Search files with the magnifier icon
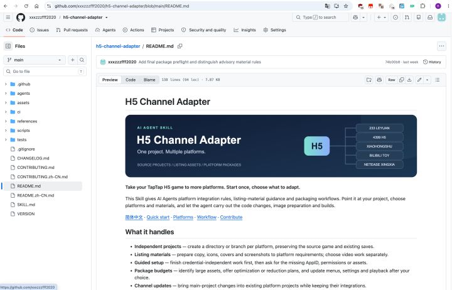This screenshot has width=452, height=290. (82, 60)
